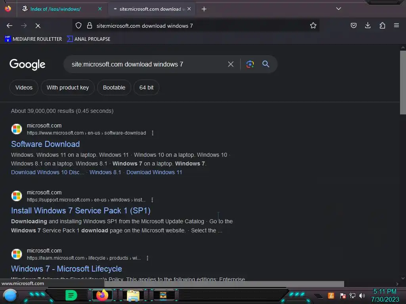Apply the With product key chip
This screenshot has height=304, width=406.
tap(67, 87)
